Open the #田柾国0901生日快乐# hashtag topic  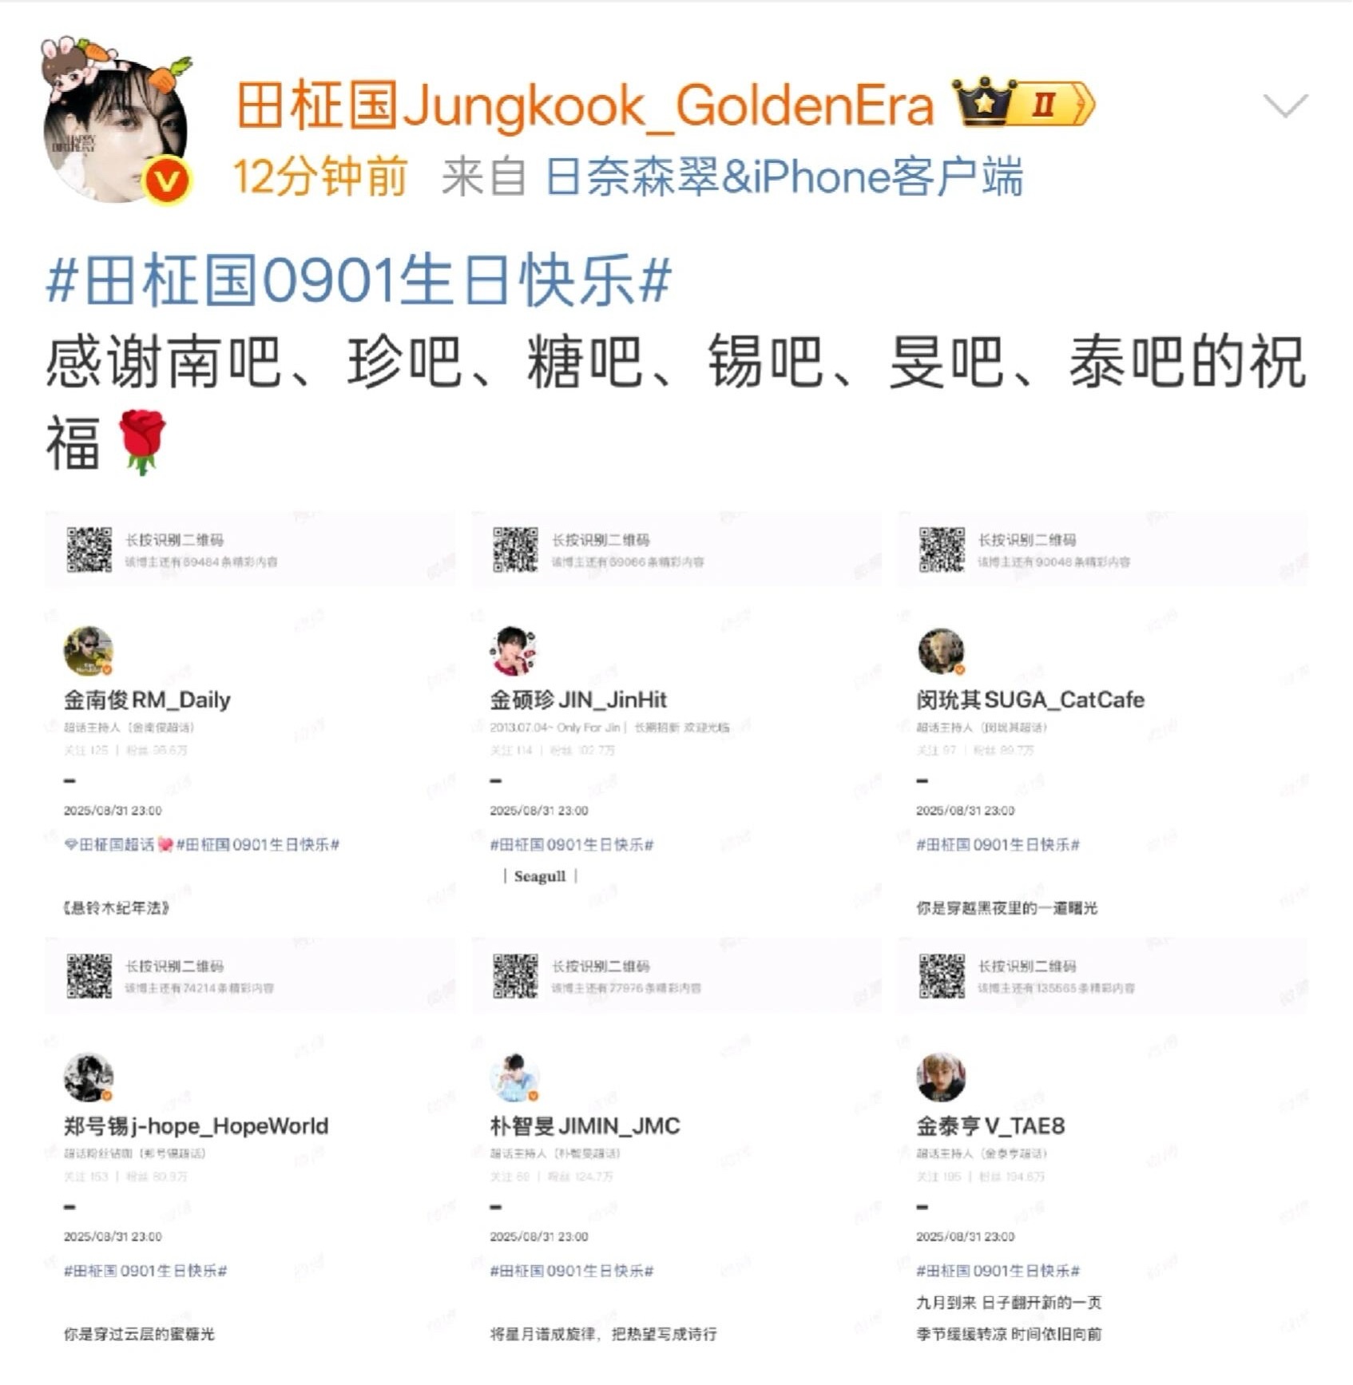click(359, 280)
